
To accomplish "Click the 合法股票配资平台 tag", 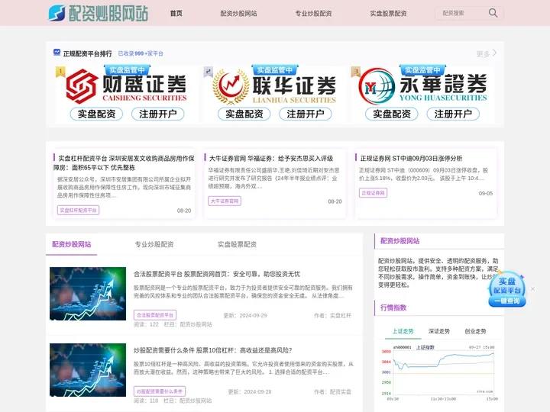I will [155, 315].
